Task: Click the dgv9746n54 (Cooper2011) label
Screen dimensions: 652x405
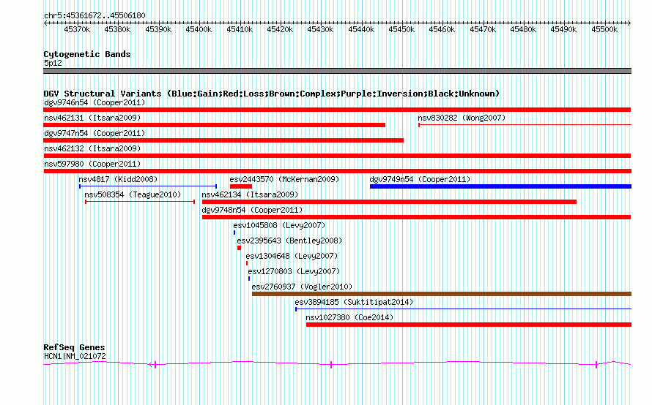Action: (95, 102)
